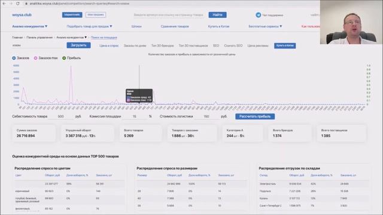Click Распределение спроса по цветам heading
This screenshot has width=383, height=215.
[42, 168]
